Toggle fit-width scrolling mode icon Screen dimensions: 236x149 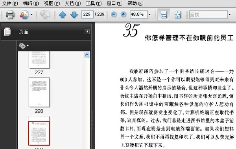tap(164, 15)
